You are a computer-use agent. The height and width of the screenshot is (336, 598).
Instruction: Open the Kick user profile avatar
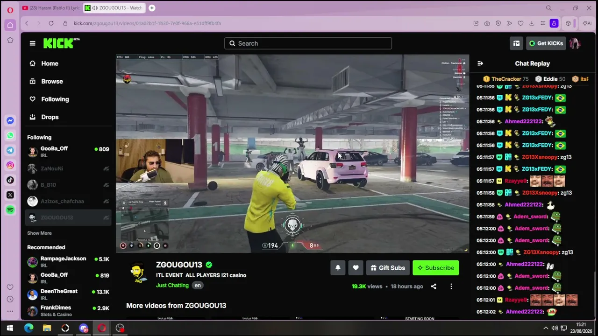[x=575, y=43]
